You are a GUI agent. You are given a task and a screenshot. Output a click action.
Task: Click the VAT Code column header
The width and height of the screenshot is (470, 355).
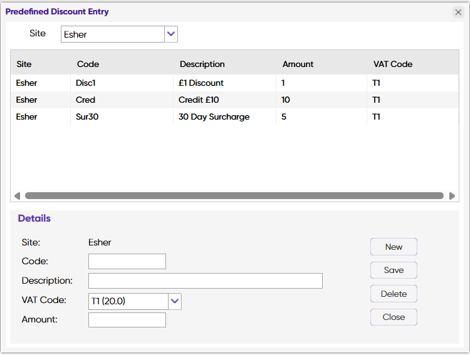[x=392, y=64]
